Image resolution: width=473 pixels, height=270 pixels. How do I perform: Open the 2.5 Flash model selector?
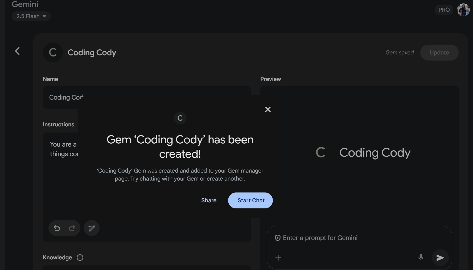(31, 16)
